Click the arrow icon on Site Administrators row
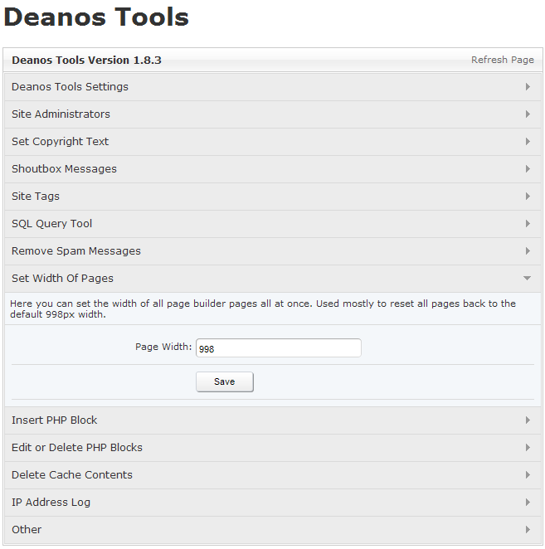The height and width of the screenshot is (549, 545). pos(528,114)
